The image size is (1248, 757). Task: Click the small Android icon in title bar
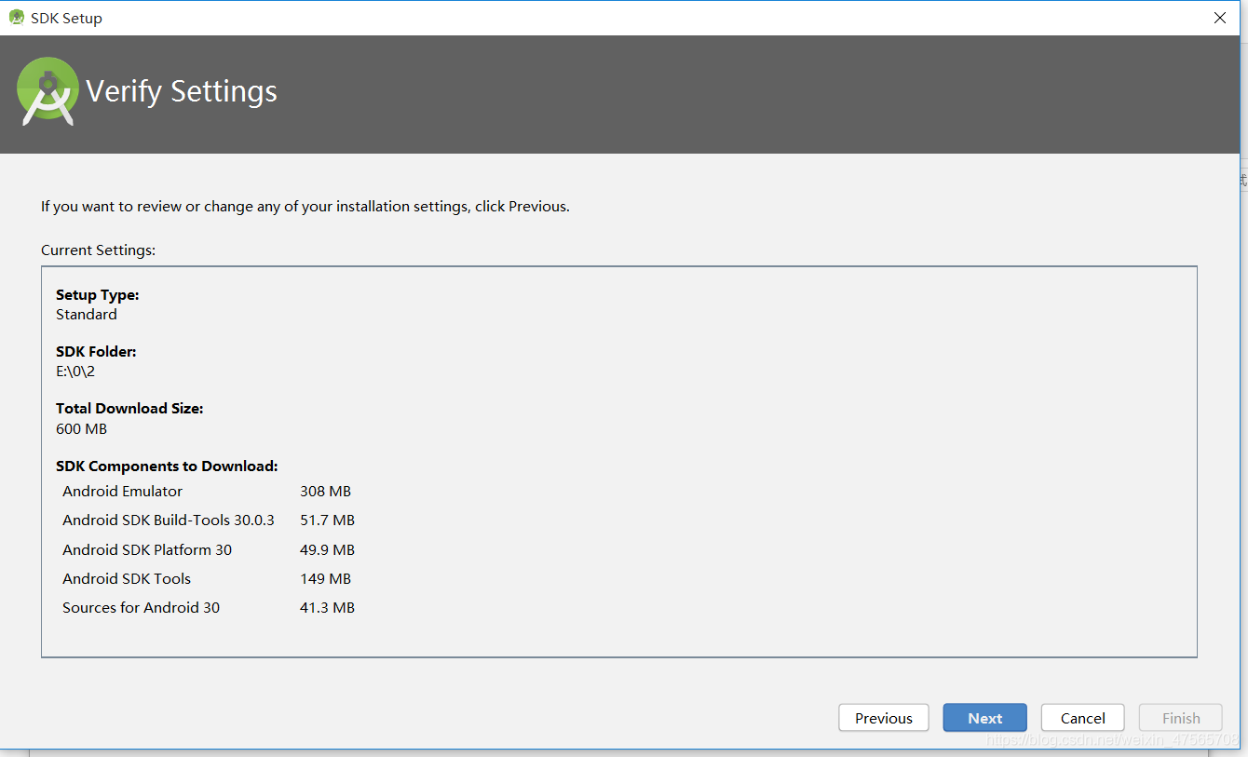point(16,17)
